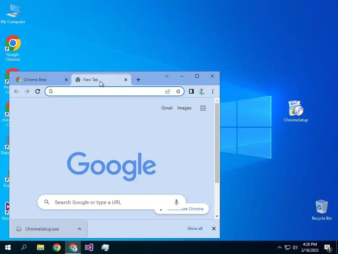The width and height of the screenshot is (338, 254).
Task: Reload the page with the refresh icon
Action: click(x=38, y=91)
